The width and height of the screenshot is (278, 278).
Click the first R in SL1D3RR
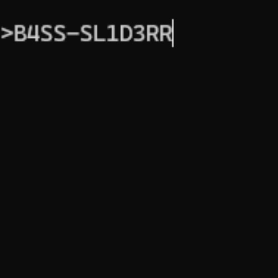(x=152, y=33)
